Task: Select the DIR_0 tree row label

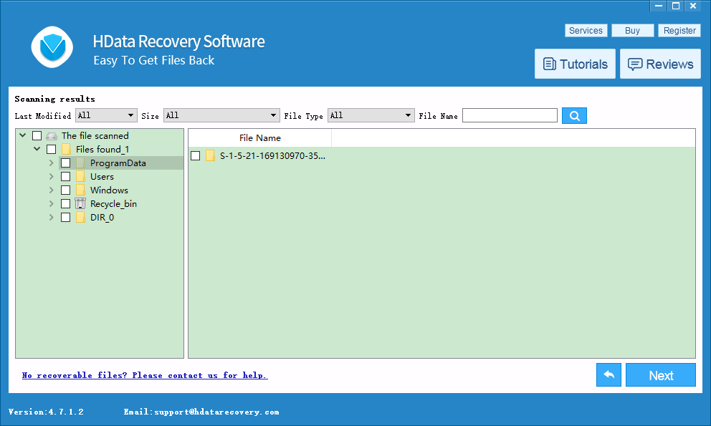Action: (x=102, y=217)
